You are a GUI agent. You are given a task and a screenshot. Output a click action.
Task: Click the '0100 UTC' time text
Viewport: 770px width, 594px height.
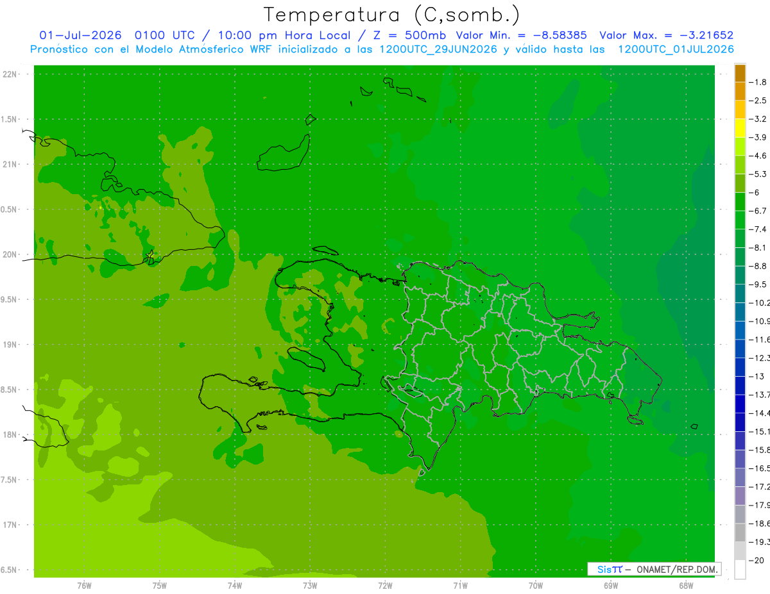165,35
